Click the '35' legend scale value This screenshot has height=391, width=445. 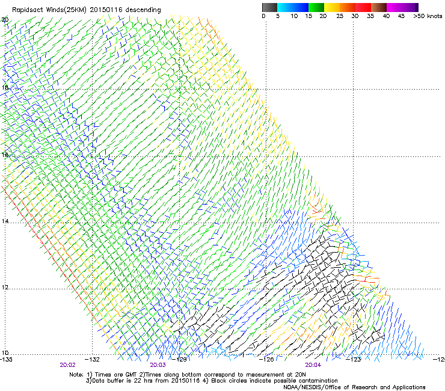click(x=370, y=16)
